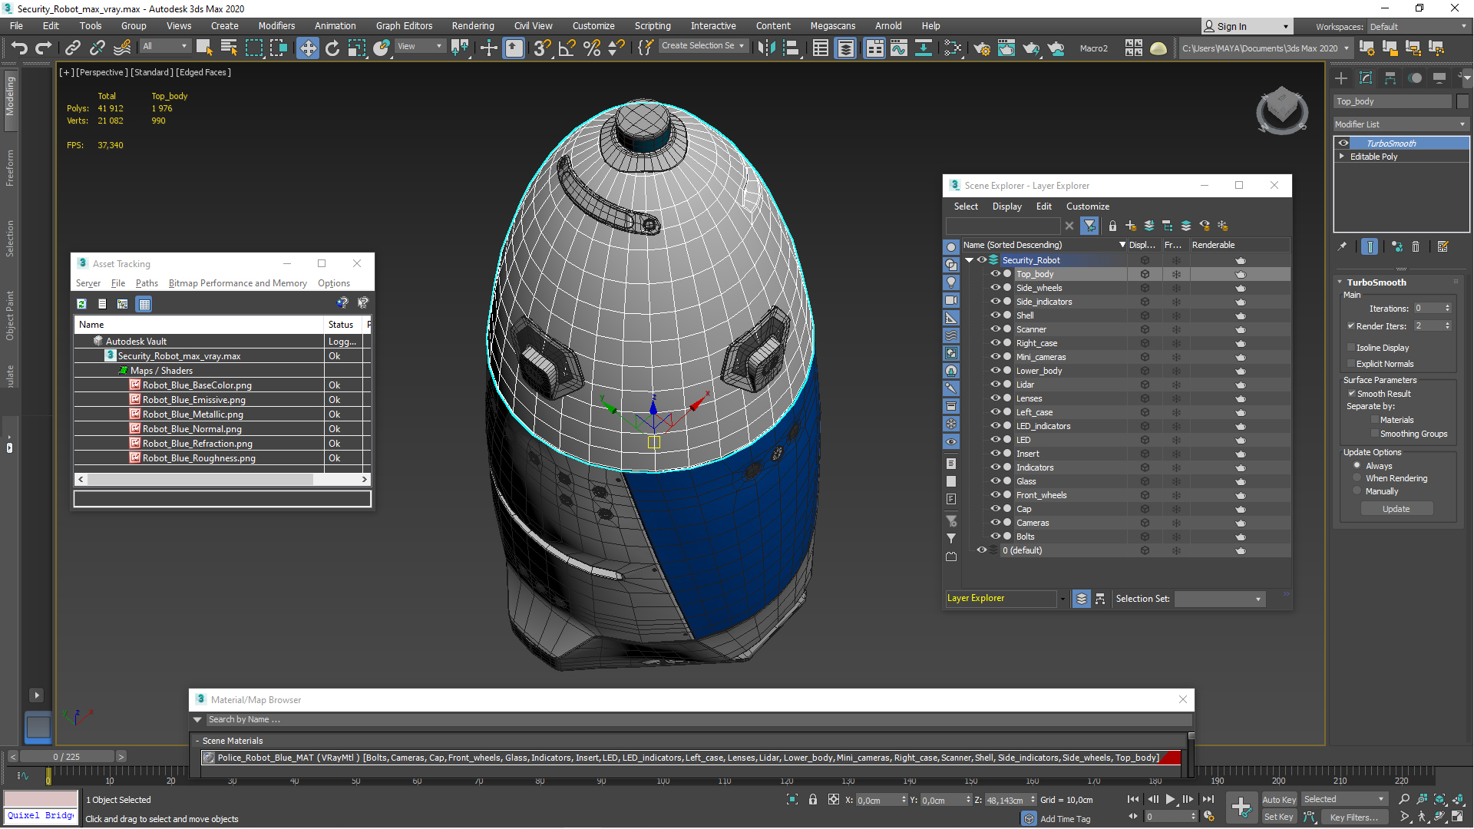Click Select by Name toolbar icon
Viewport: 1474px width, 829px height.
click(x=229, y=48)
